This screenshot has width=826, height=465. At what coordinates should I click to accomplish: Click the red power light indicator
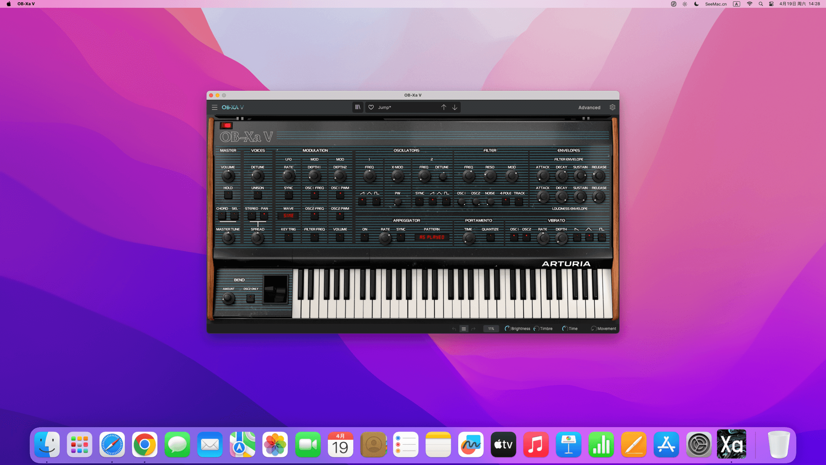pos(226,125)
